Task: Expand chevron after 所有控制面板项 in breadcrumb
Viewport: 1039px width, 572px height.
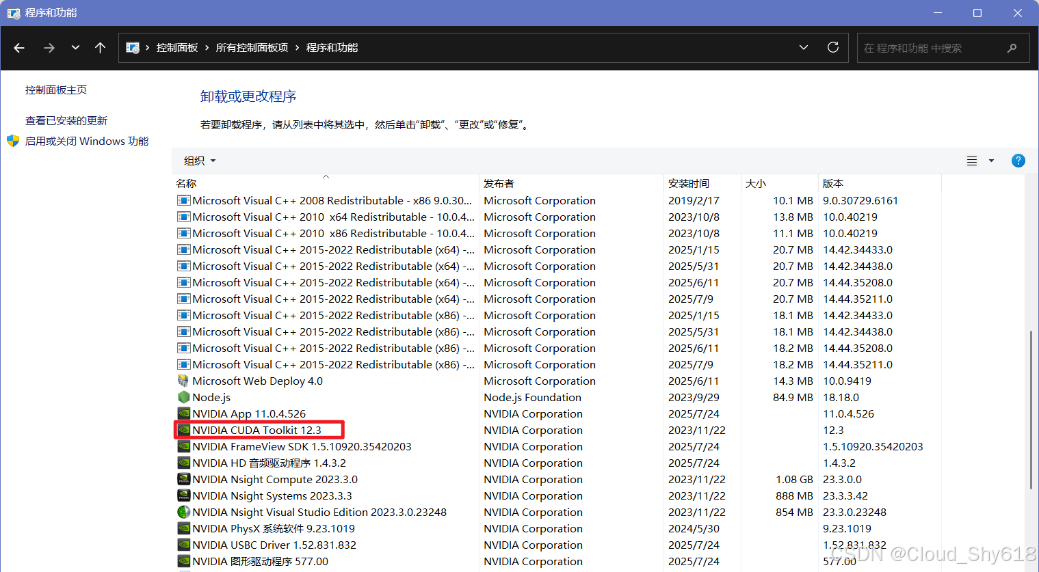Action: pos(297,48)
